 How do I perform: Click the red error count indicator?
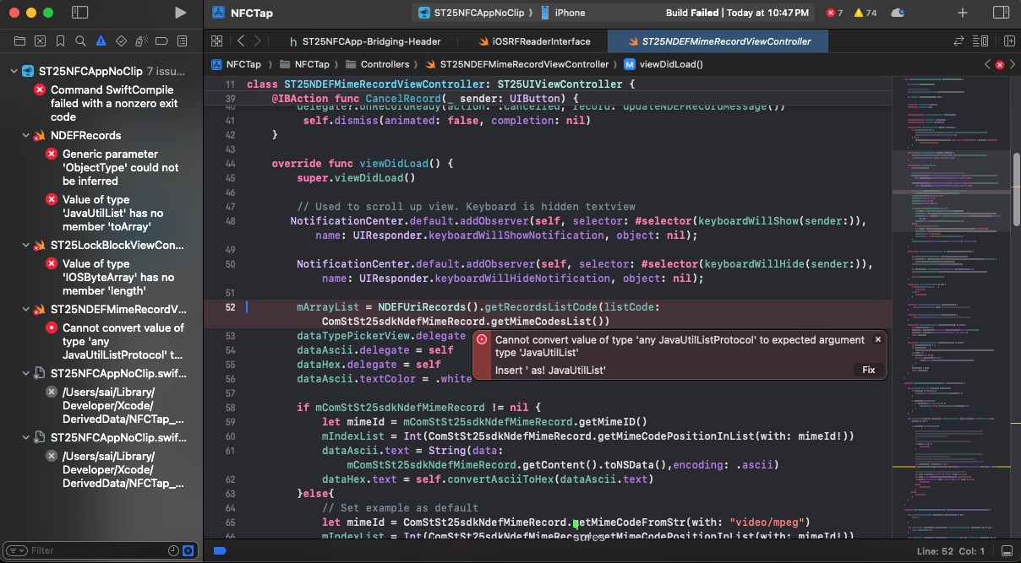click(x=833, y=13)
